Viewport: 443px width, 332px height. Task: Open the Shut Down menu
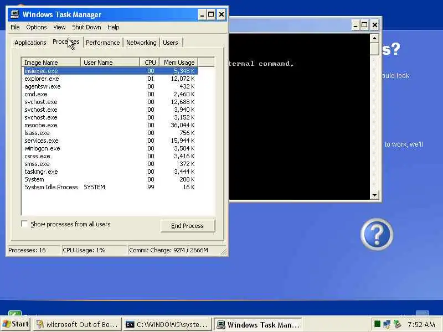click(86, 27)
